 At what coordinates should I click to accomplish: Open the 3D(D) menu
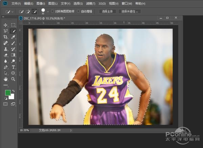pos(102,4)
